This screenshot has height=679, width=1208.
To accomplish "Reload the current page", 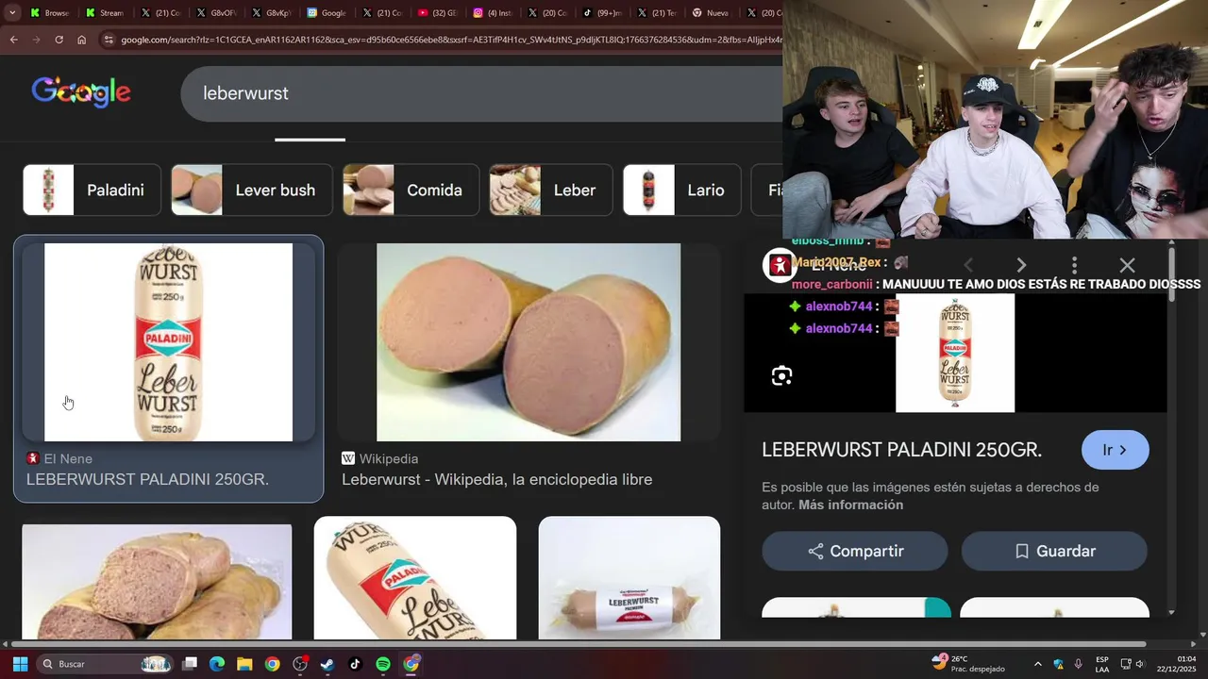I will (x=59, y=40).
